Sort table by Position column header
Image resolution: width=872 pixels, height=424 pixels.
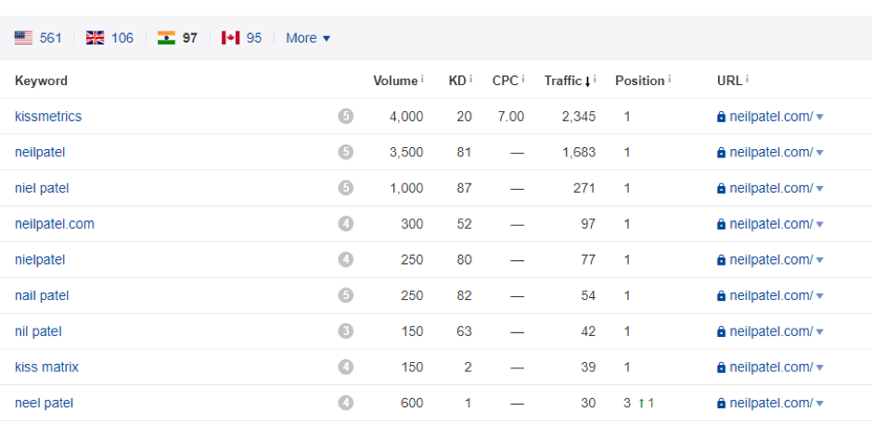point(639,81)
